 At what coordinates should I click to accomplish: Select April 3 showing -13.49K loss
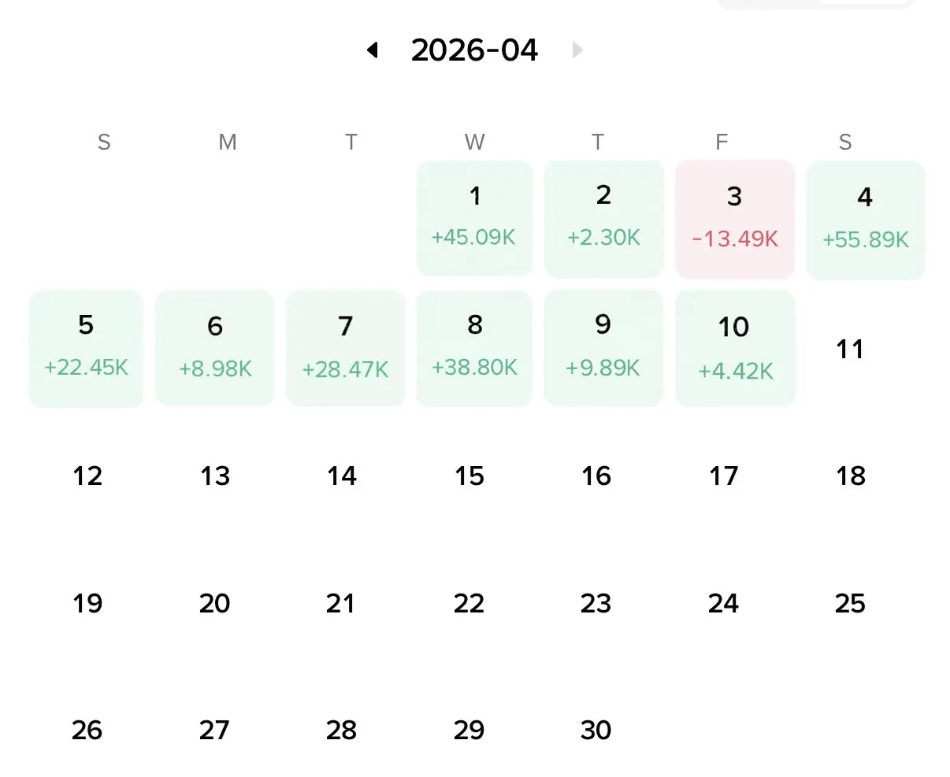coord(735,220)
